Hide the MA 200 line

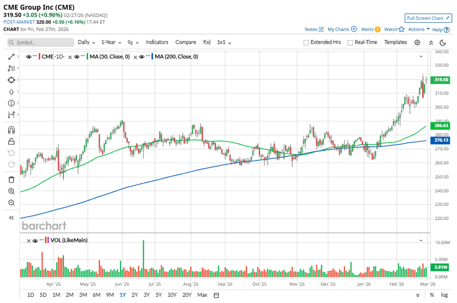(x=142, y=57)
